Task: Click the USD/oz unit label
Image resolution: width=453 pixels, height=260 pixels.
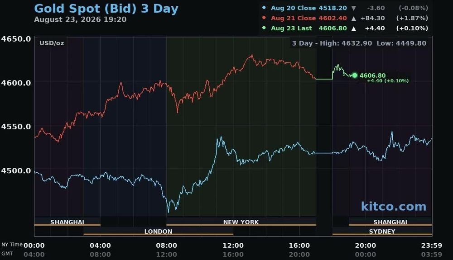Action: click(x=52, y=43)
